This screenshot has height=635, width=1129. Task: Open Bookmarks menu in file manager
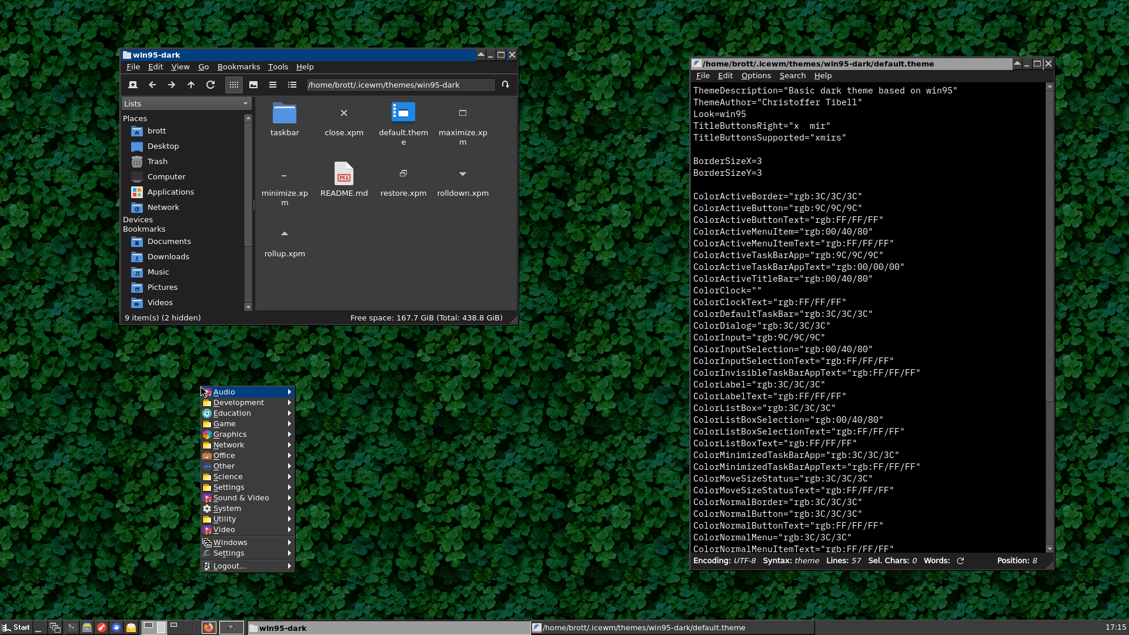238,67
